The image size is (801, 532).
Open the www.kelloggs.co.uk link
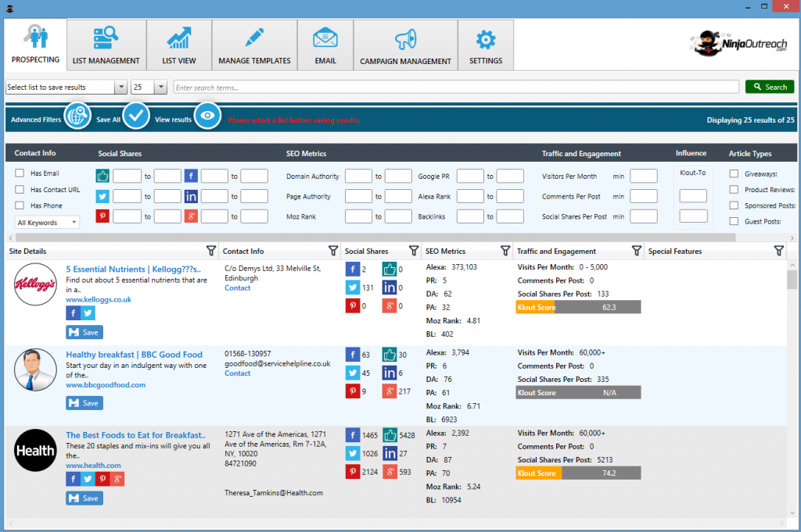(99, 299)
